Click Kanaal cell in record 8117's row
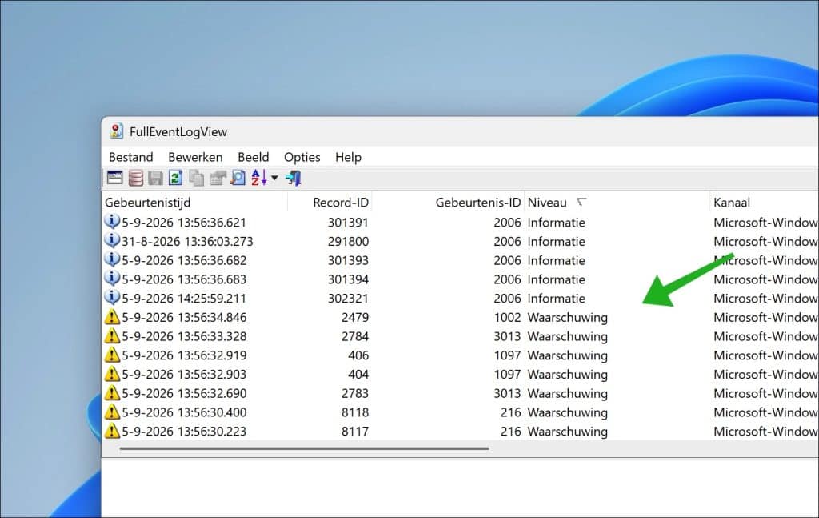This screenshot has height=518, width=819. point(765,431)
